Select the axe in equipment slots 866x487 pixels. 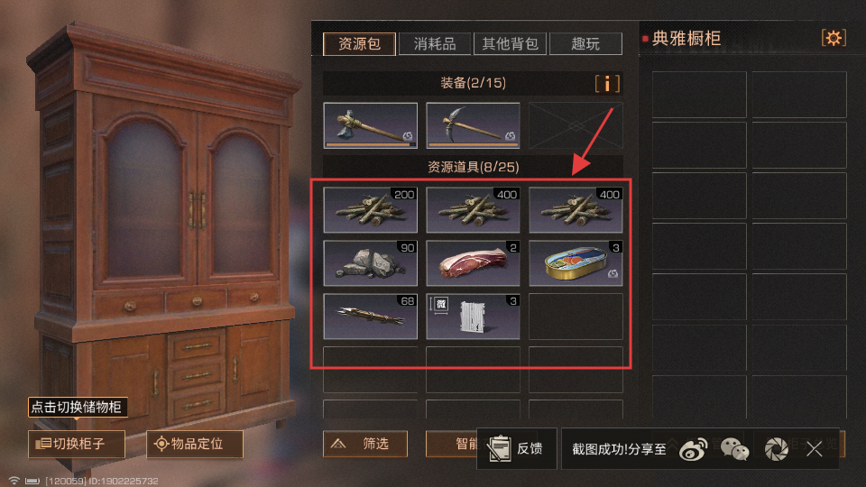click(x=370, y=125)
